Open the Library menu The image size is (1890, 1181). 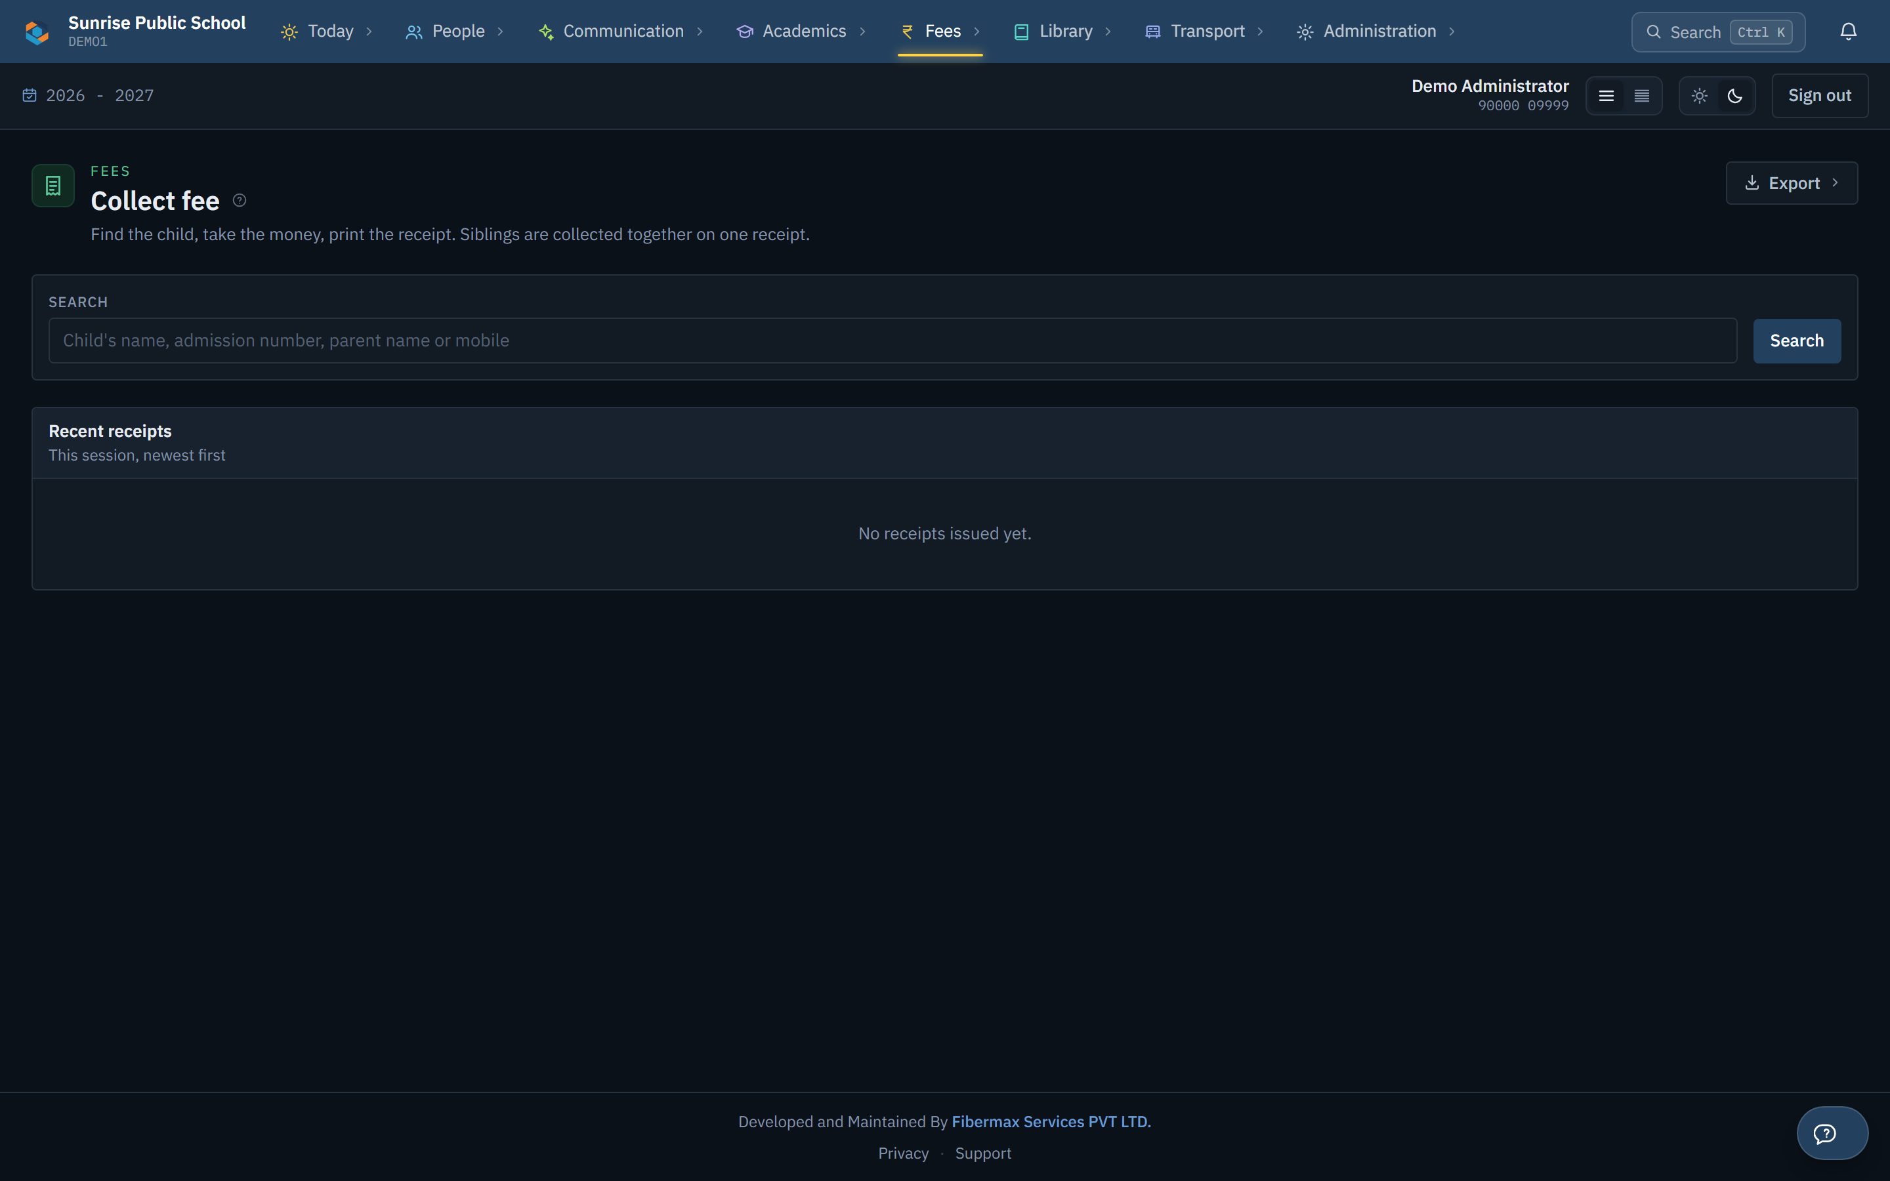[1062, 31]
